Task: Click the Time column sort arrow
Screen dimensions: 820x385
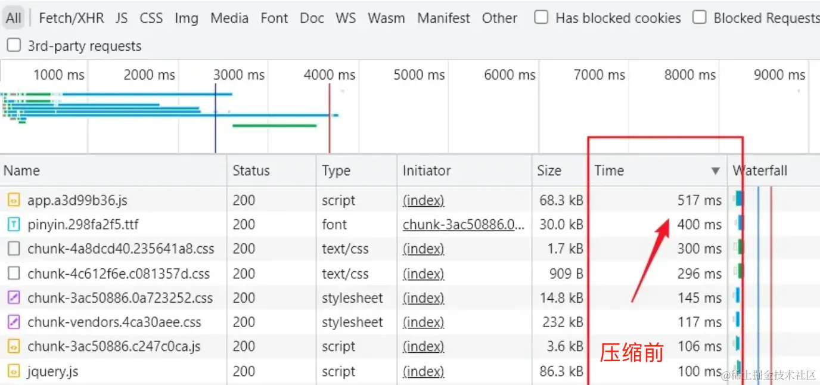Action: point(715,171)
